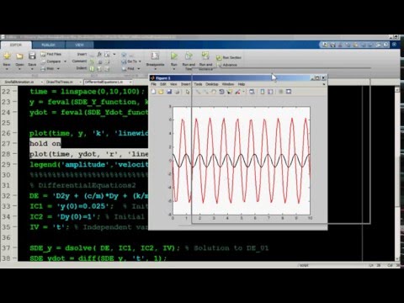404x303 pixels.
Task: Open the Go To dropdown arrow
Action: click(x=140, y=61)
